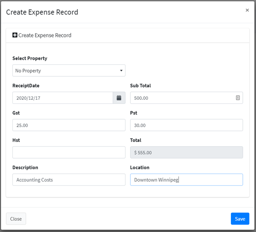Click the autofill icon inside Sub Total field
Image resolution: width=256 pixels, height=232 pixels.
click(238, 98)
